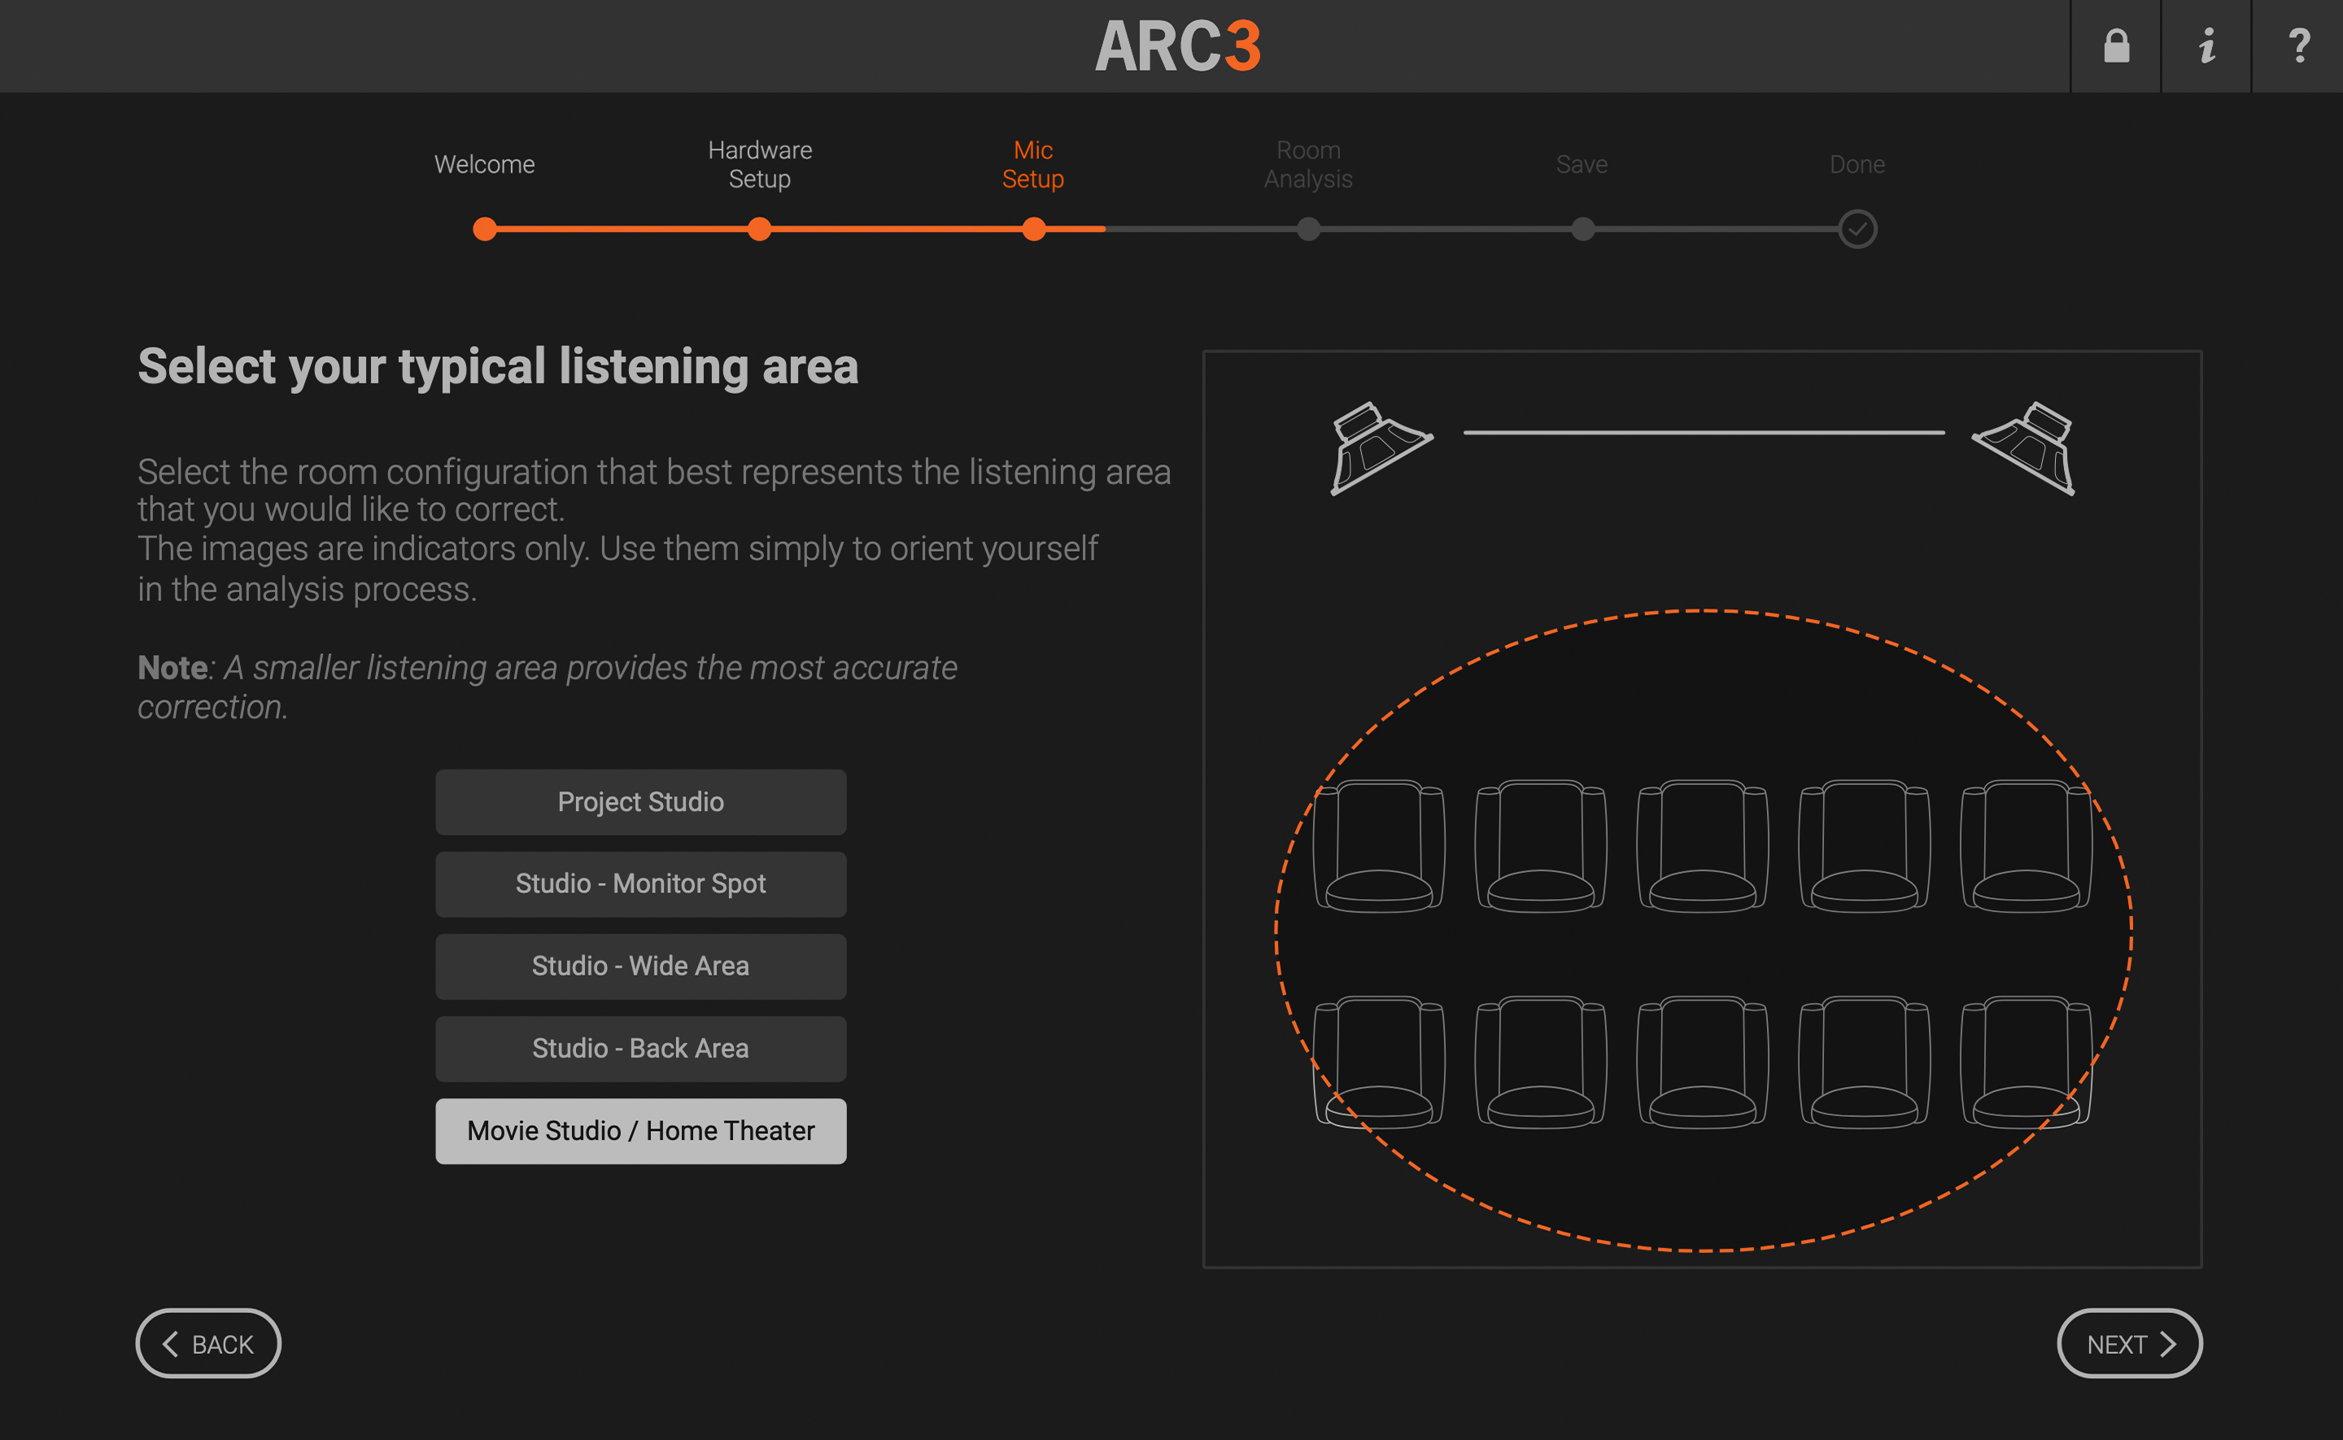Select Movie Studio / Home Theater option
Screen dimensions: 2343x1440
[x=639, y=1131]
